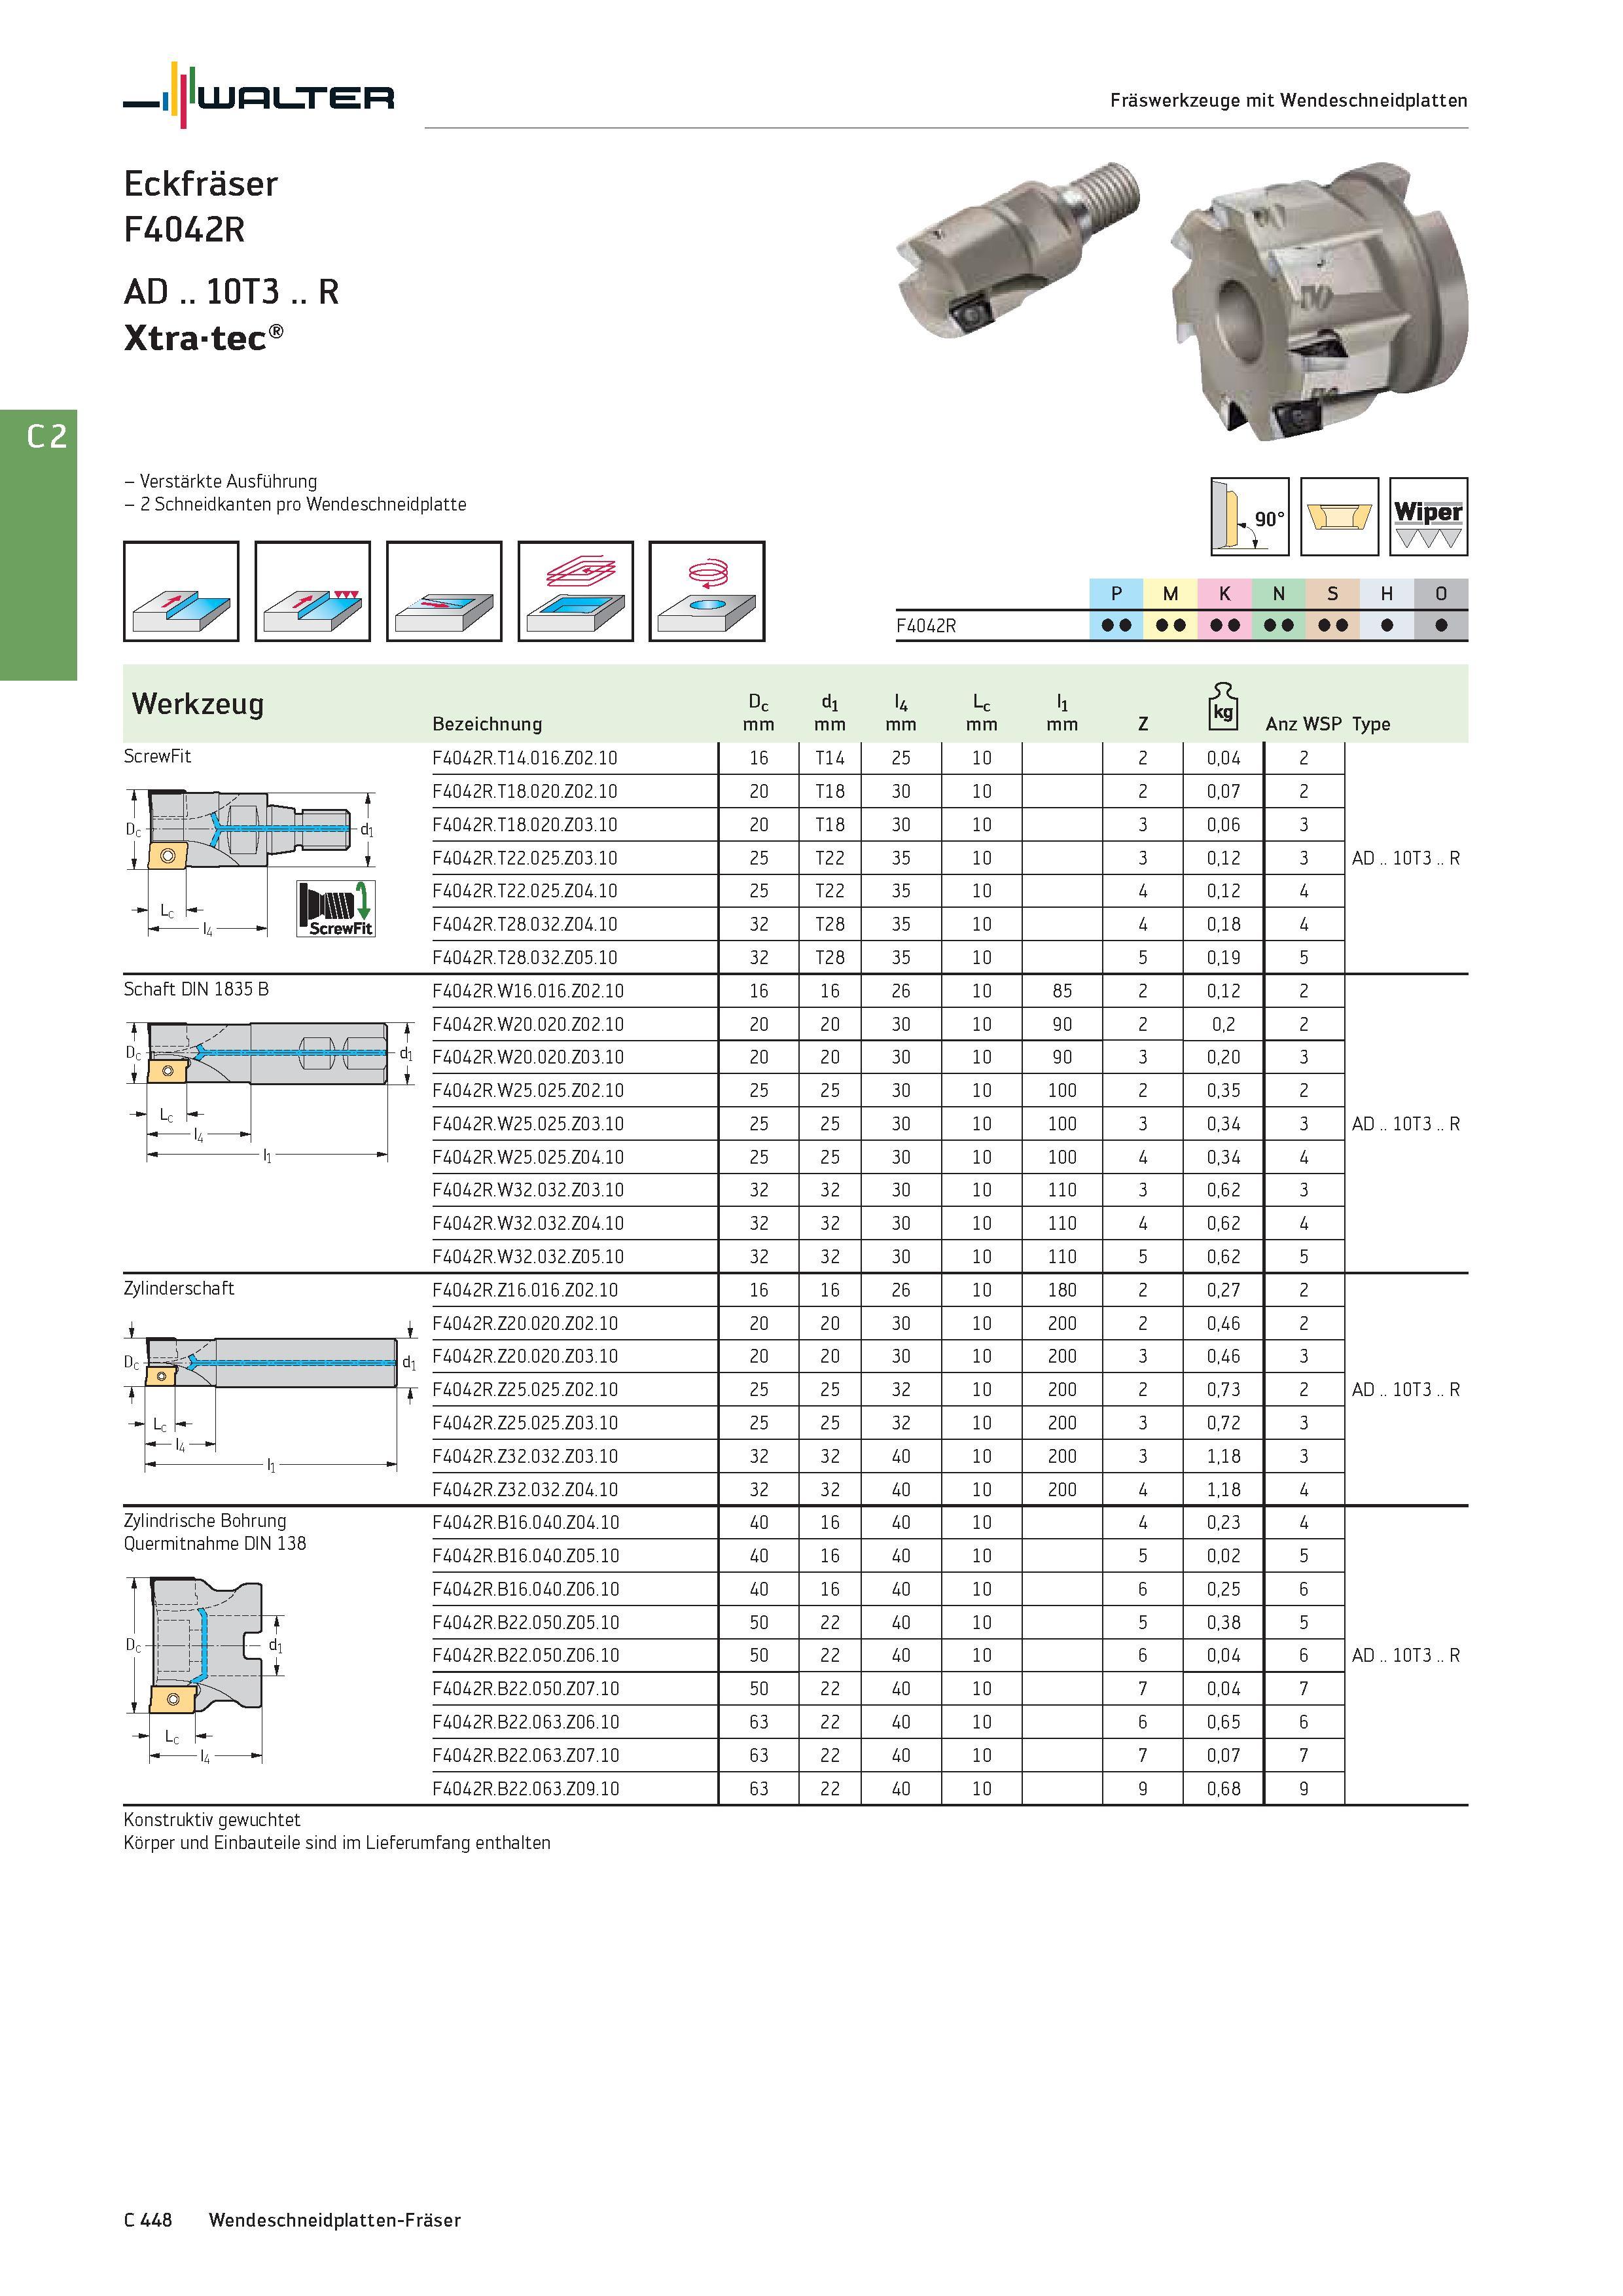1623x2296 pixels.
Task: Select designation F4042R.Z32.032.Z04.10
Action: coord(525,1489)
